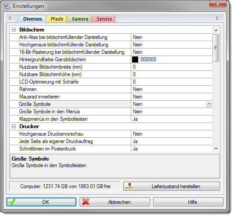Click the red X icon on Abbrechen
Screen dimensions: 234x217
coord(86,202)
